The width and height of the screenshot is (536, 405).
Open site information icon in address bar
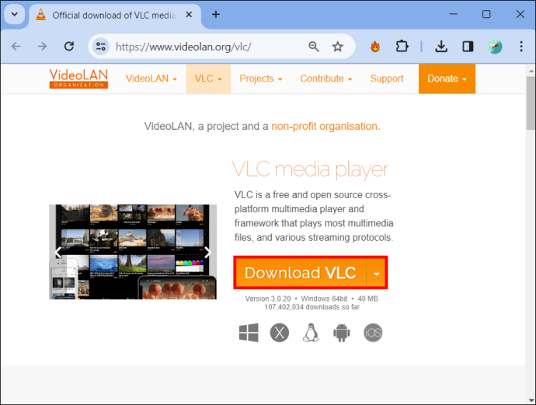coord(100,46)
